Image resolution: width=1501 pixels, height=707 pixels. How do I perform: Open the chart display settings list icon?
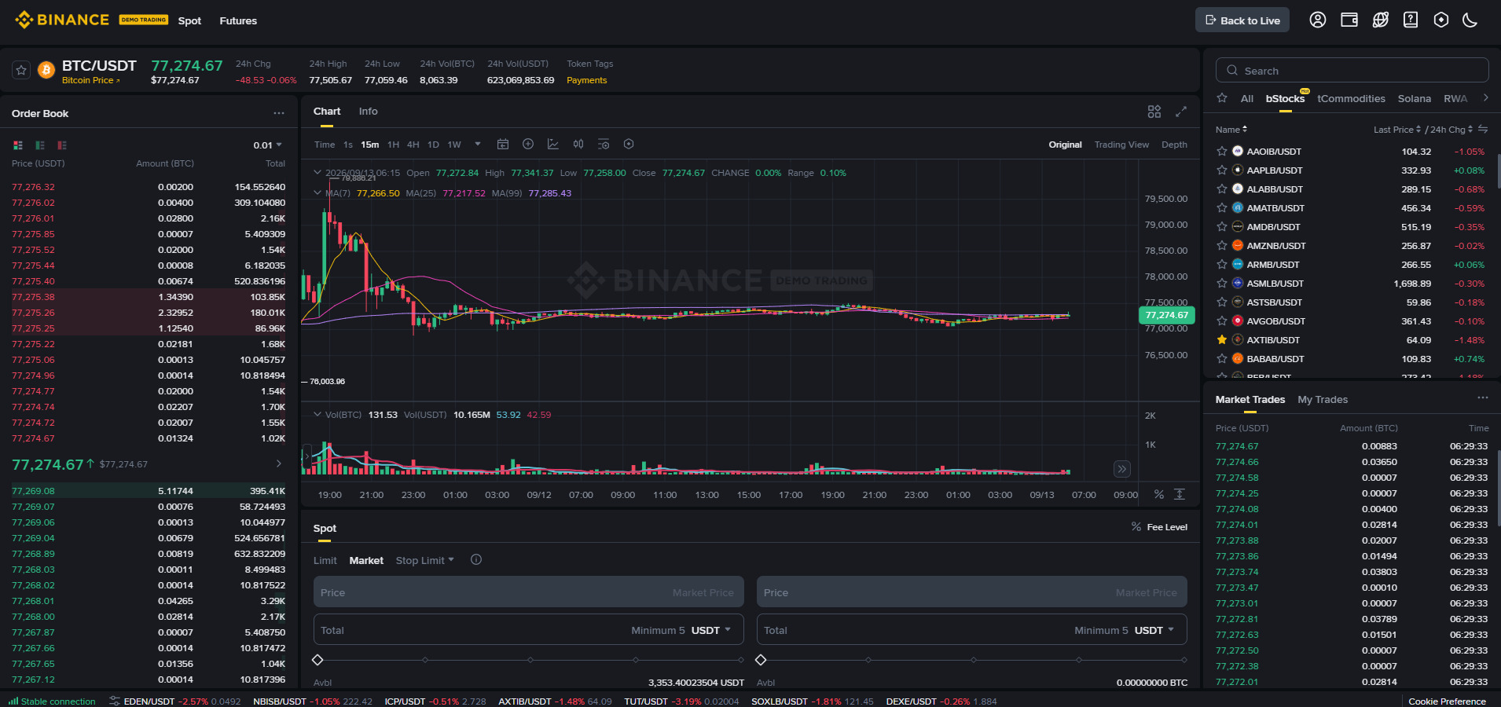[604, 145]
